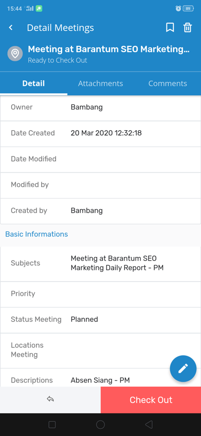201x436 pixels.
Task: Select the Detail tab
Action: [33, 83]
